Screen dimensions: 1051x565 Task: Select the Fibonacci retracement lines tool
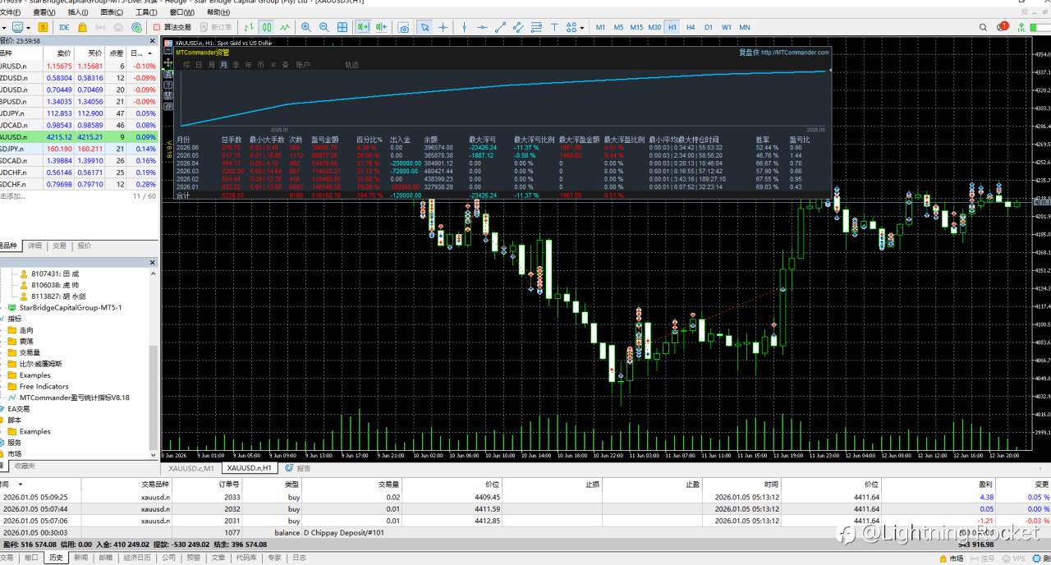[536, 27]
